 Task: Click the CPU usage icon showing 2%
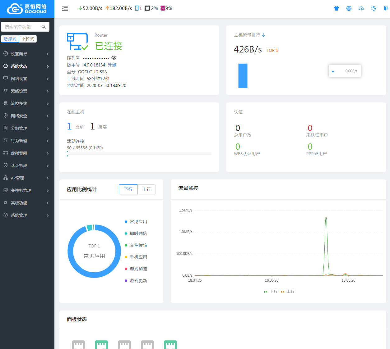(147, 8)
